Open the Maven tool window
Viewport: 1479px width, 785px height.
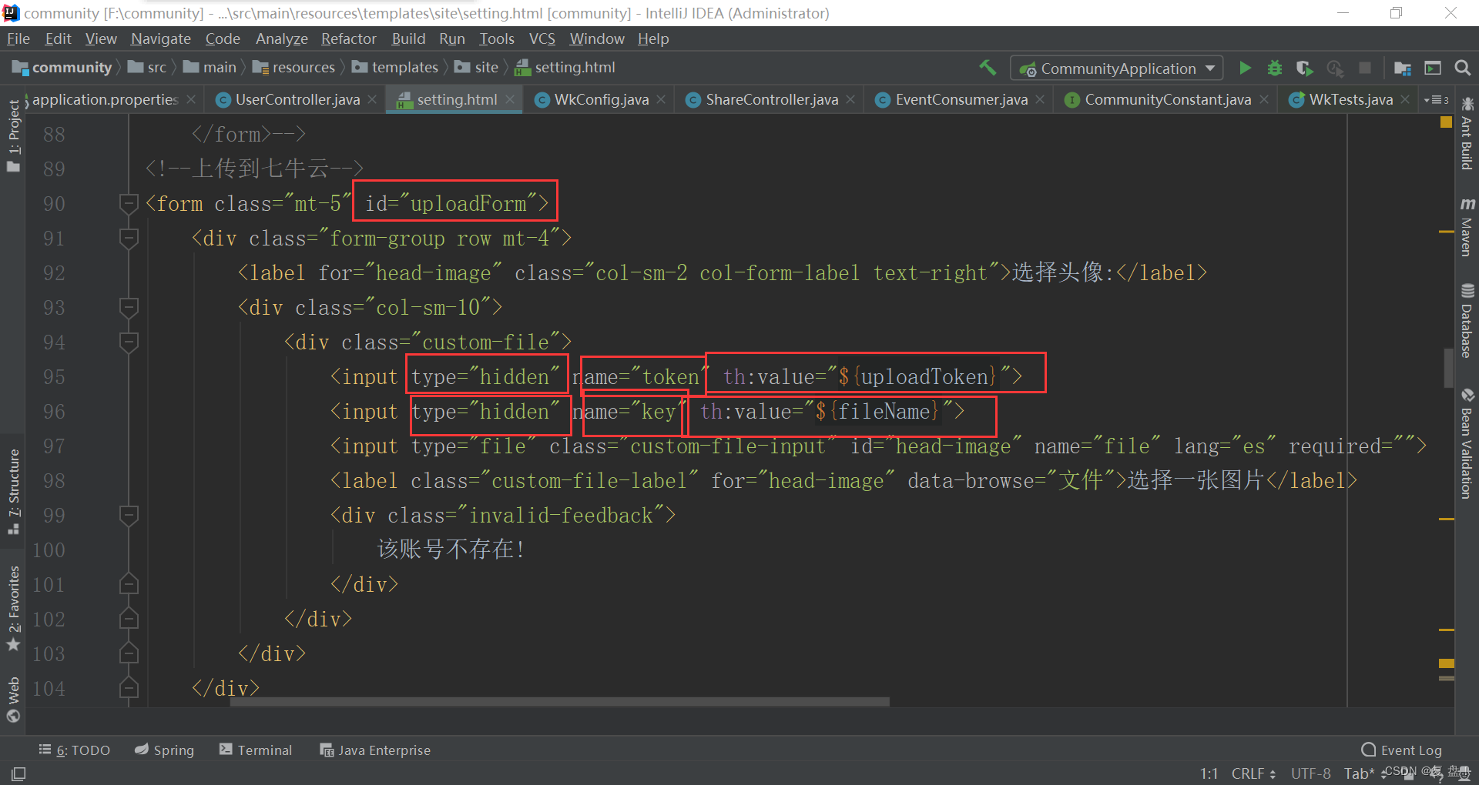[1467, 227]
